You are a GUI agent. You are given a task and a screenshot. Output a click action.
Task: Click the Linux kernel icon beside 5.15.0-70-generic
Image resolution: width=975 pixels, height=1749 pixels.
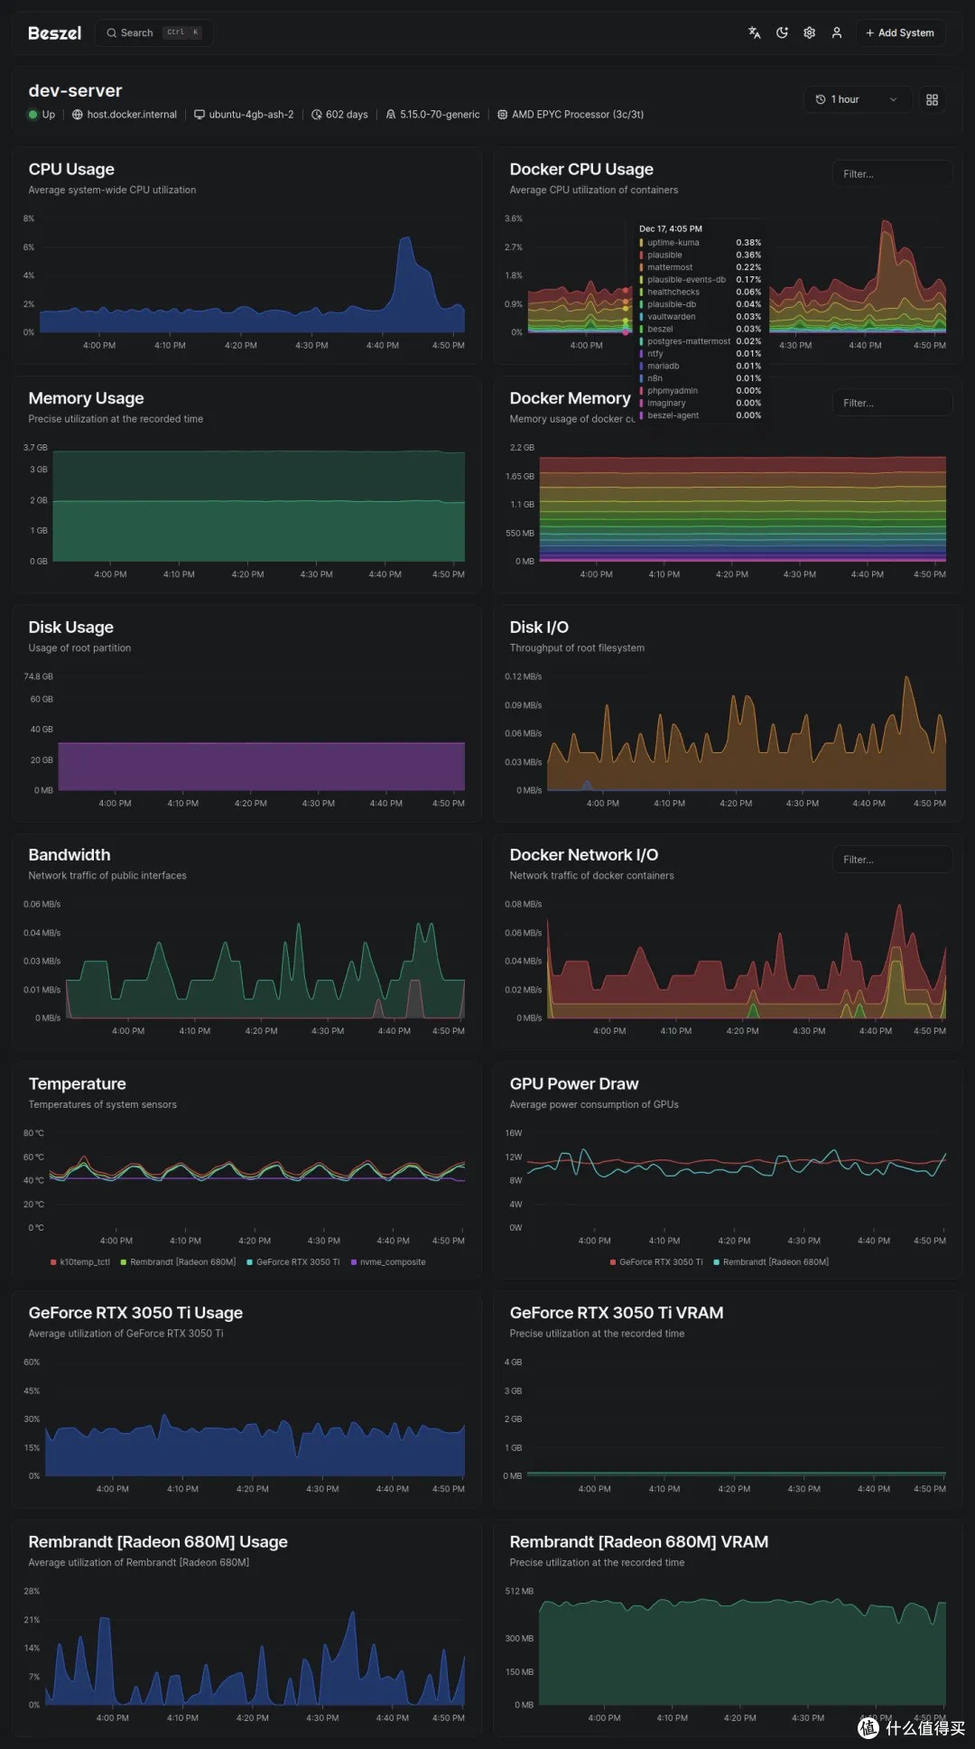pos(391,115)
